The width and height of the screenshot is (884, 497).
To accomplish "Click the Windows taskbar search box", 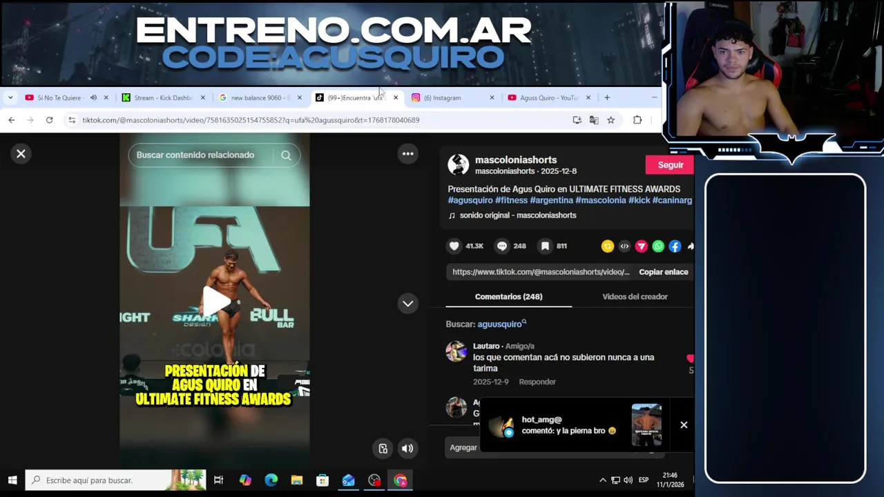I will (x=116, y=480).
